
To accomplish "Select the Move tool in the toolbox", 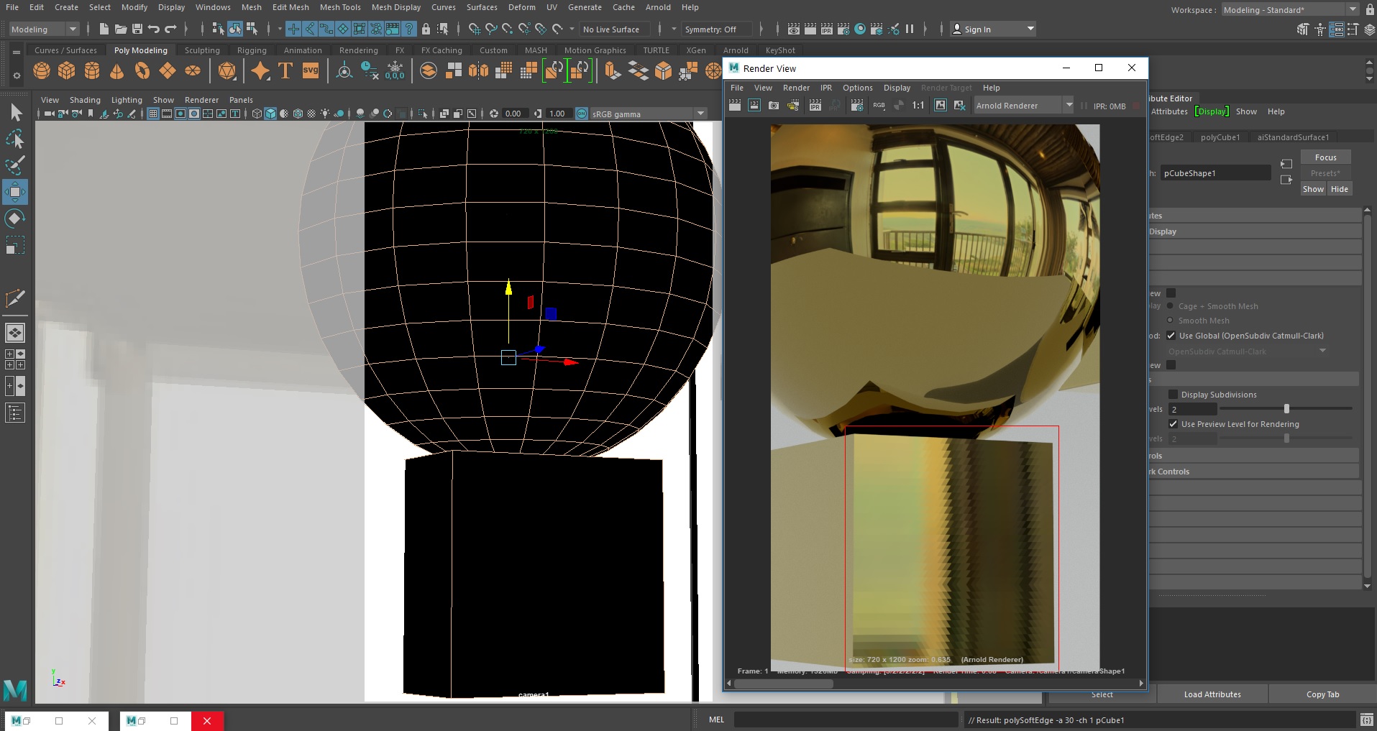I will (15, 191).
